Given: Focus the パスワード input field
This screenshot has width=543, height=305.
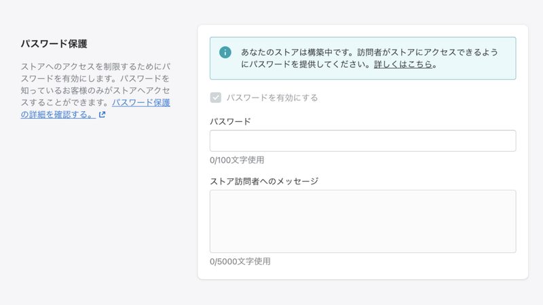Looking at the screenshot, I should click(363, 141).
